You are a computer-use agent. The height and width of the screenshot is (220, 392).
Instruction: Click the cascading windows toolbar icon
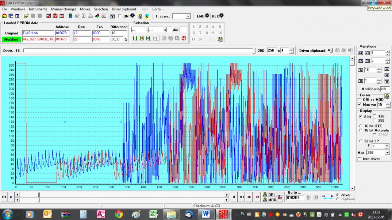pyautogui.click(x=11, y=16)
